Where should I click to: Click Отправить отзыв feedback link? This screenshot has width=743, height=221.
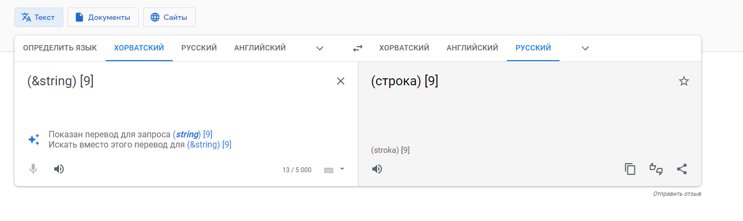[x=677, y=194]
